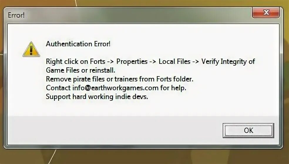
Task: Click the yellow warning triangle icon
Action: click(x=31, y=49)
